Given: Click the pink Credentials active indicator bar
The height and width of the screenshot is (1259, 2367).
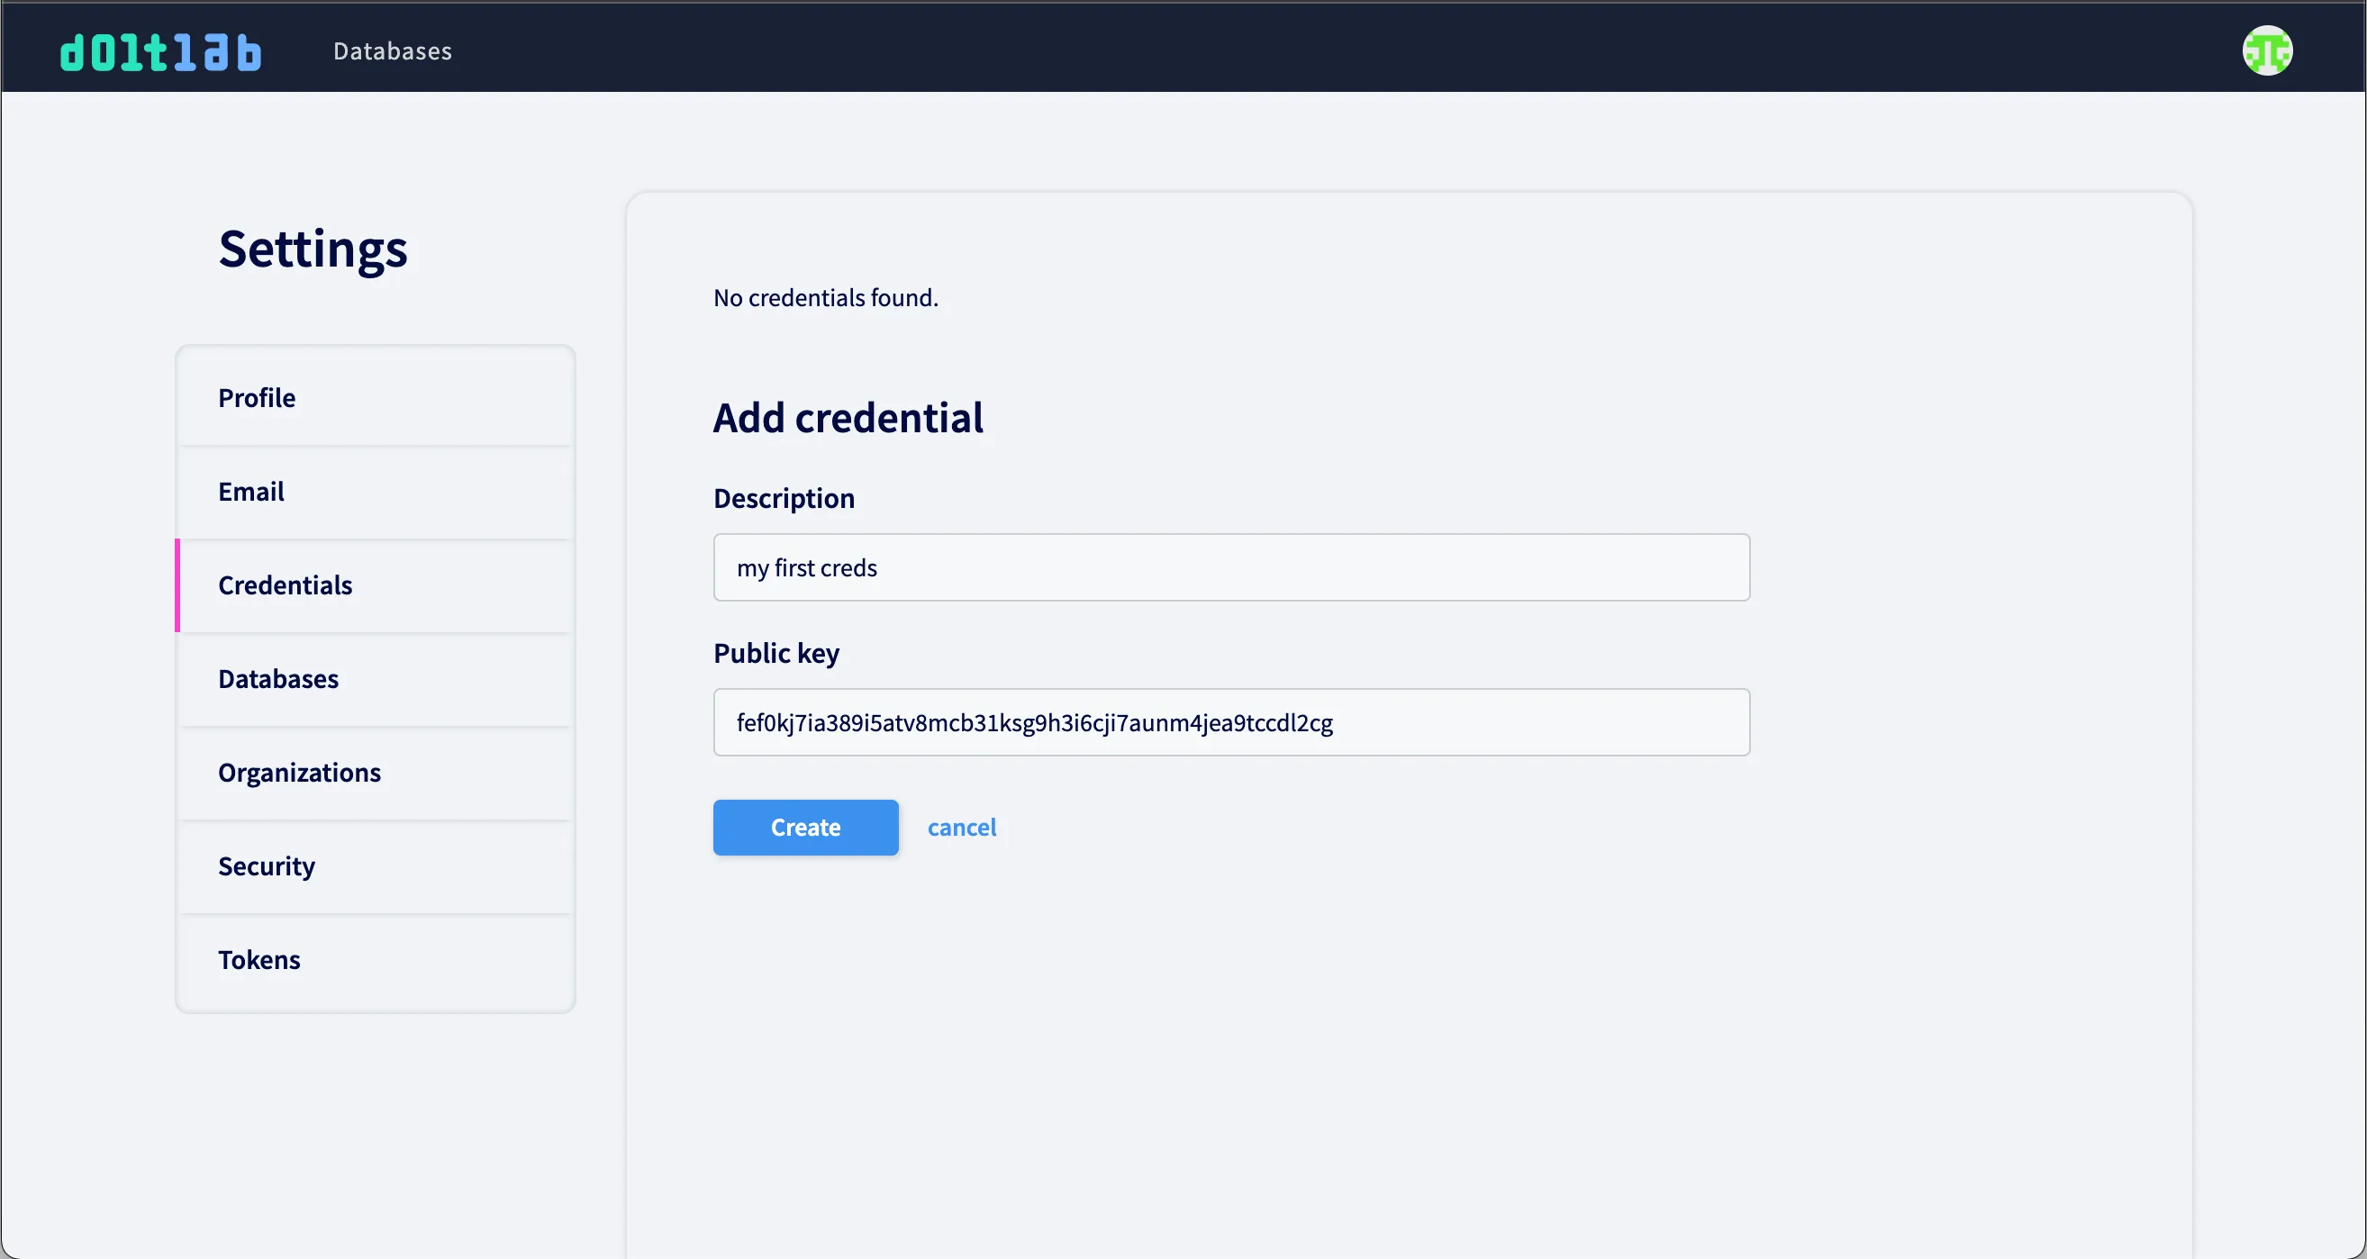Looking at the screenshot, I should tap(179, 584).
